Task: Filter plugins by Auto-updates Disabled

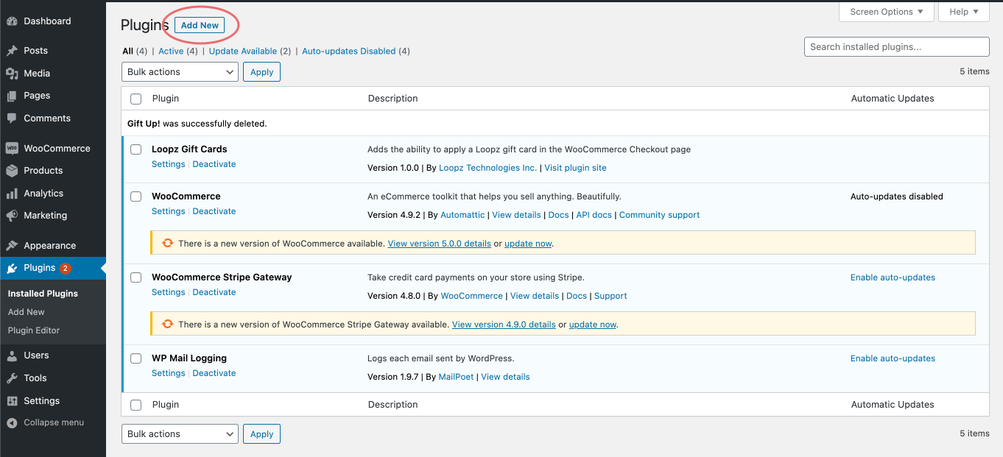Action: 349,52
